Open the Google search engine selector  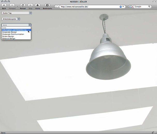click(131, 7)
